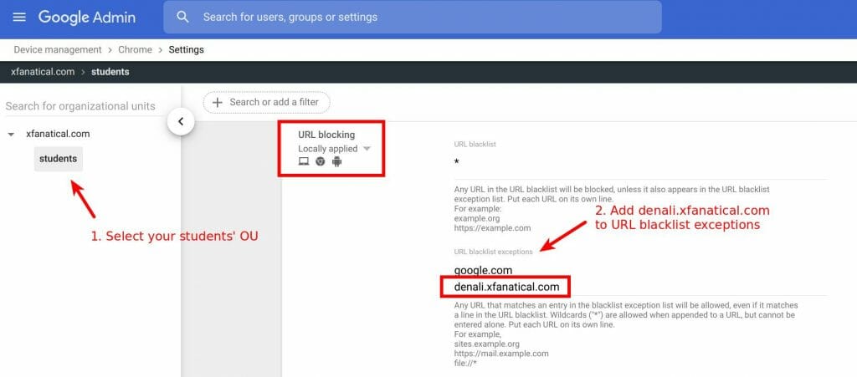Click the laptop device icon under URL blocking
This screenshot has height=377, width=857.
tap(303, 161)
